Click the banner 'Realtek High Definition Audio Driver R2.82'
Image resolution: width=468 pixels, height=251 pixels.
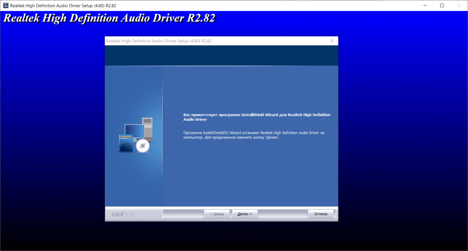pyautogui.click(x=109, y=18)
